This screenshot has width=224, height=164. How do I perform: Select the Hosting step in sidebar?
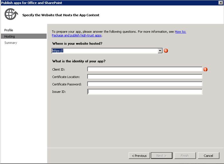pyautogui.click(x=24, y=36)
